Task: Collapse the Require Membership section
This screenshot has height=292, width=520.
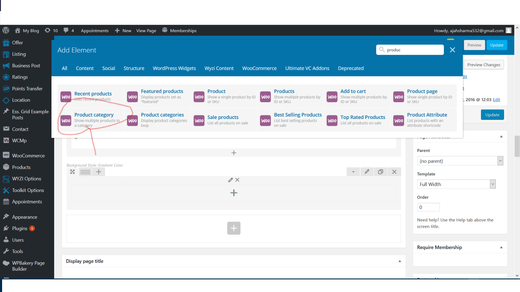Action: pyautogui.click(x=501, y=247)
